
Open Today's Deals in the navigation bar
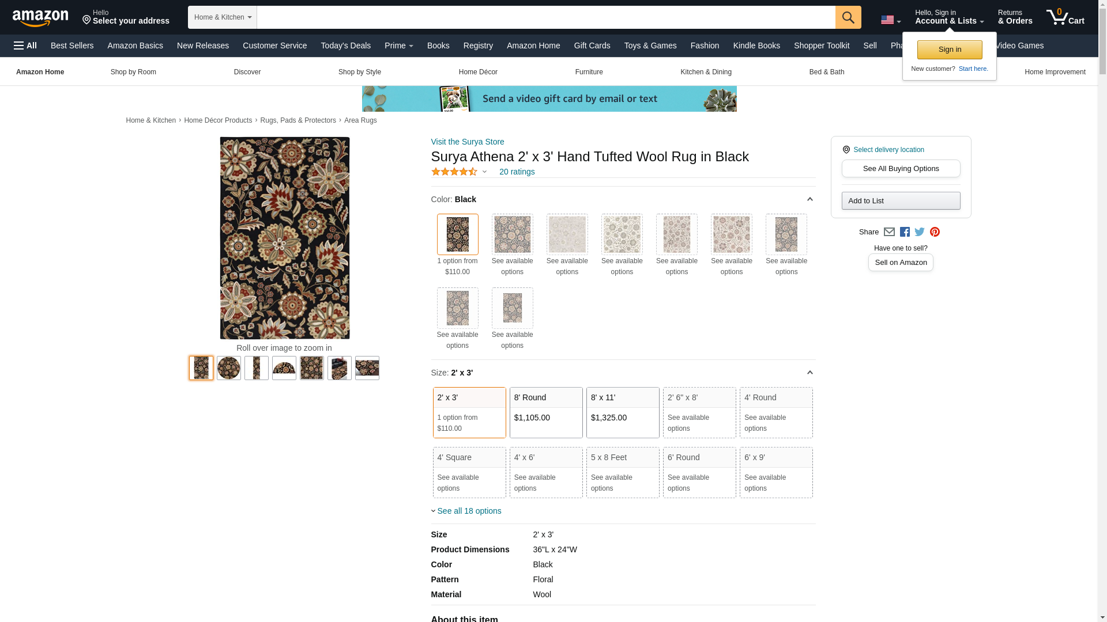(345, 45)
